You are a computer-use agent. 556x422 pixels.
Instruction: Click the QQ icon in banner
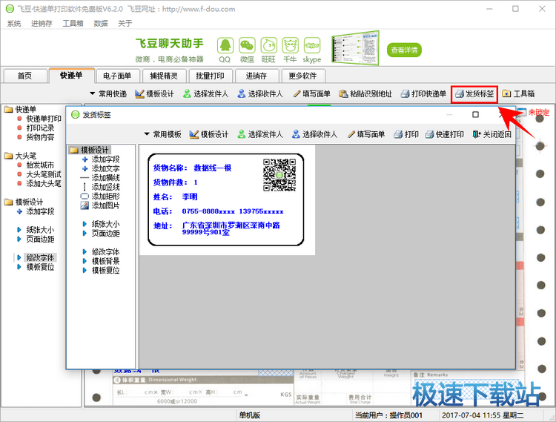tap(225, 46)
